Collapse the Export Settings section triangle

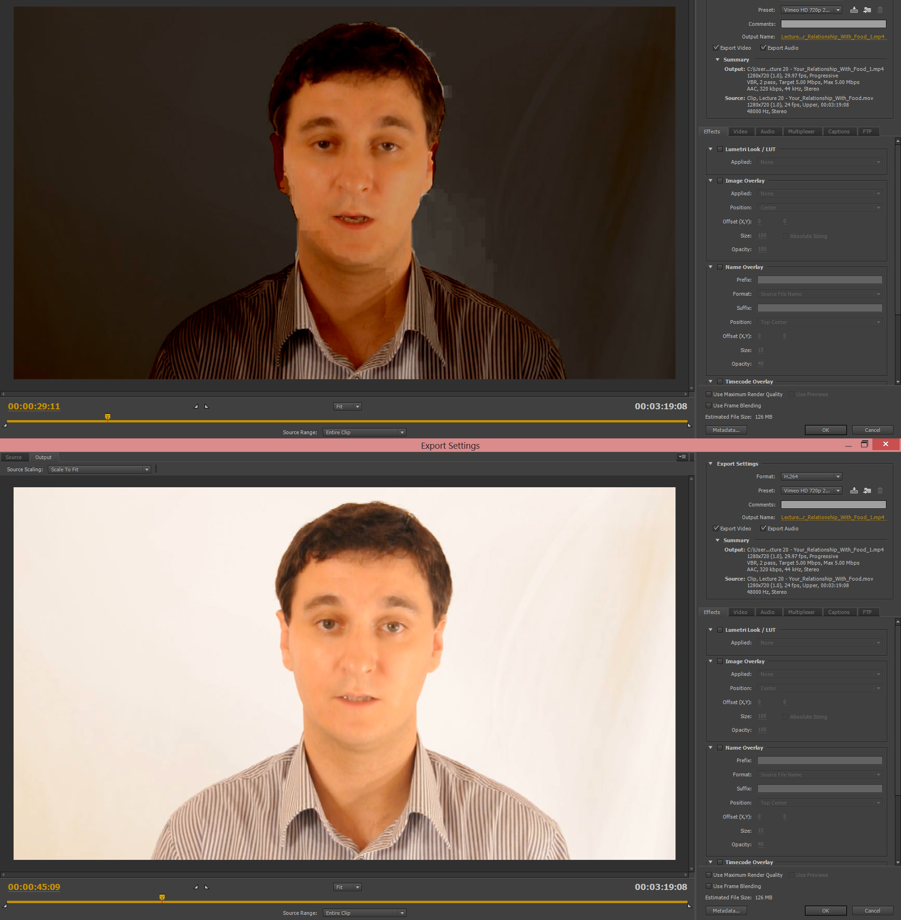(710, 464)
